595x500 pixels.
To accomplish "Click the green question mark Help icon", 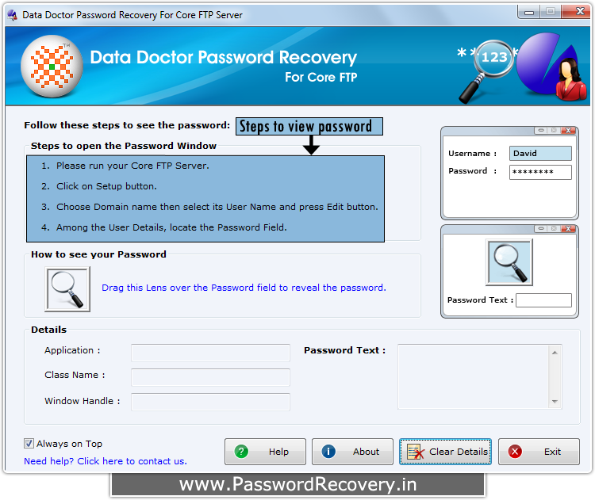I will point(241,452).
